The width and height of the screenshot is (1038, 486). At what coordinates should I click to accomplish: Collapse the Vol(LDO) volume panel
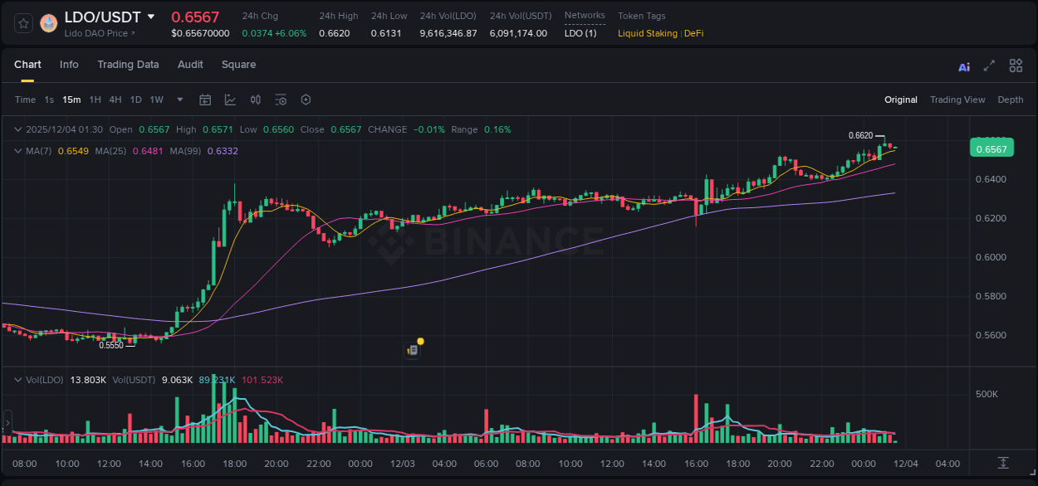(x=17, y=380)
